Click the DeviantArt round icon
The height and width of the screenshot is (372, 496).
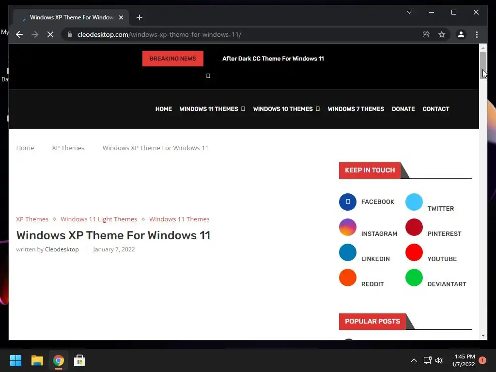[x=414, y=278]
